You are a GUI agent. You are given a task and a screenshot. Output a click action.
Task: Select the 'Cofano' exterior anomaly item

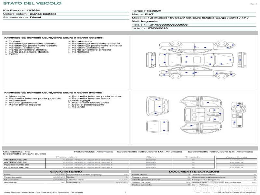[x=15, y=42]
